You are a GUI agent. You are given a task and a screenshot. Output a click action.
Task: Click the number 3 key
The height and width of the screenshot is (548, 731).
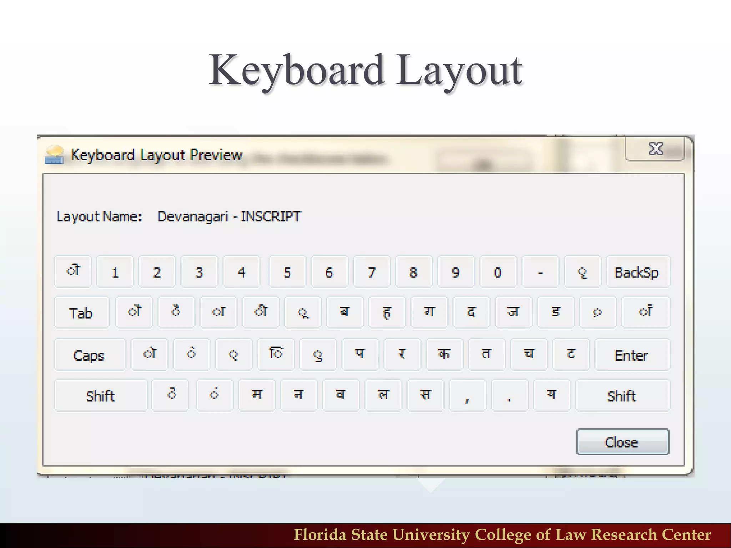point(199,272)
